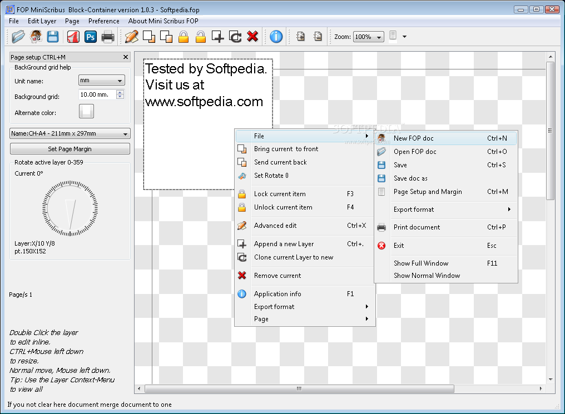
Task: Click the red X Remove toolbar icon
Action: (x=252, y=36)
